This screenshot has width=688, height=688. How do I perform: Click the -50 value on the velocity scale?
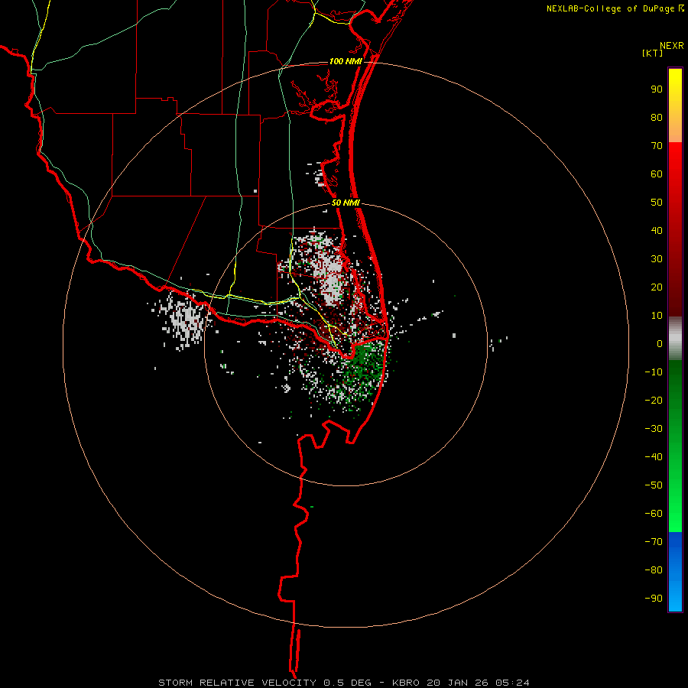[654, 485]
